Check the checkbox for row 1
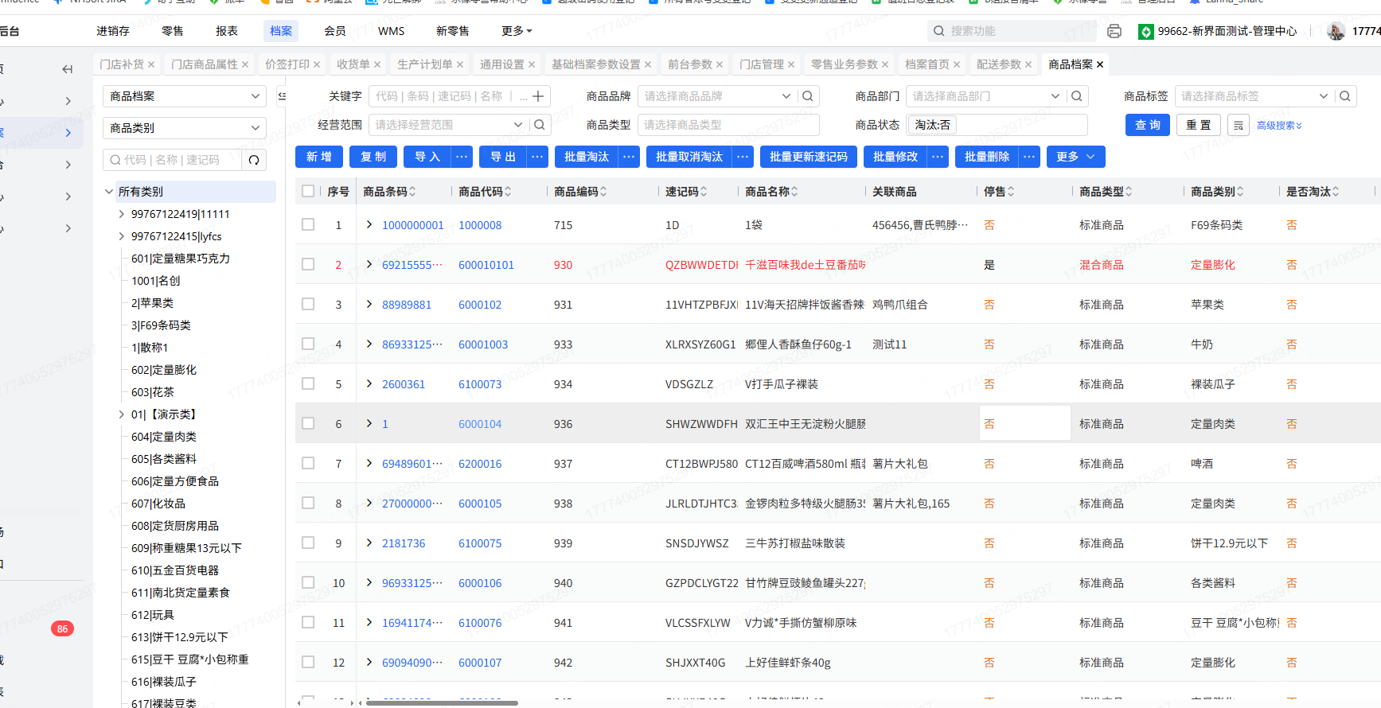The height and width of the screenshot is (708, 1381). pos(308,224)
